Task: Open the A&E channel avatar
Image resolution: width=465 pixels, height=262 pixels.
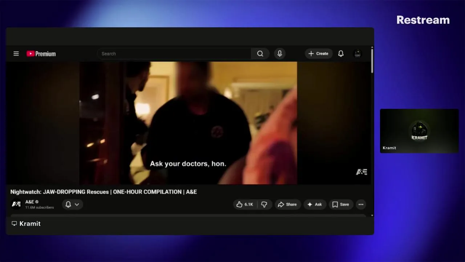Action: click(16, 204)
